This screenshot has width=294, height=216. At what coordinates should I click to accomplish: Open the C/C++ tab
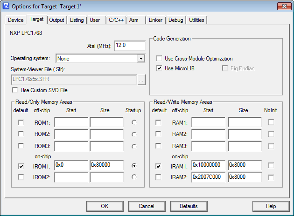tap(116, 20)
